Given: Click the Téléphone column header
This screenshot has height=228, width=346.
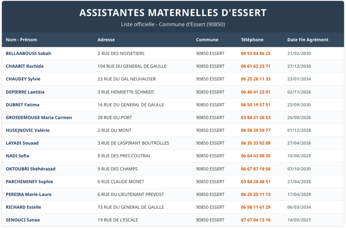Looking at the screenshot, I should pos(252,40).
